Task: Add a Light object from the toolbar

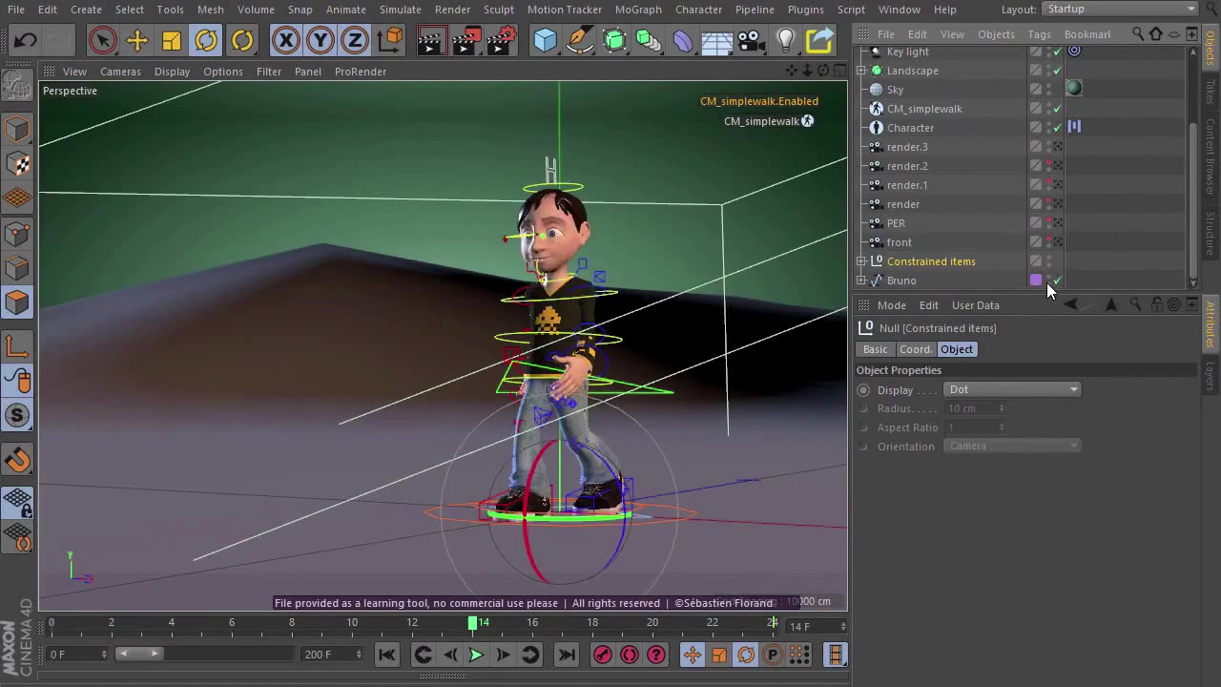Action: (783, 40)
